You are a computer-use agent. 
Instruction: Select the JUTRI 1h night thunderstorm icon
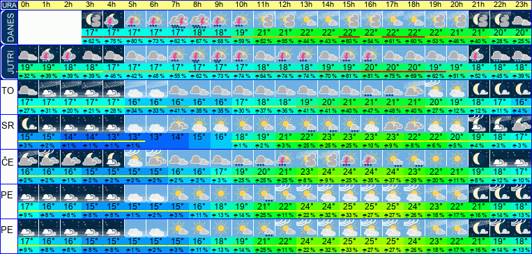50,54
